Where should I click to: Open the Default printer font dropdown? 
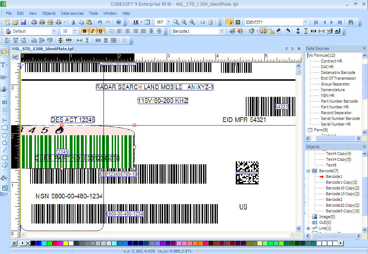point(54,31)
